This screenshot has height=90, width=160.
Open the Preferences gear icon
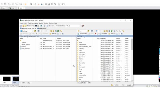(x=44, y=26)
